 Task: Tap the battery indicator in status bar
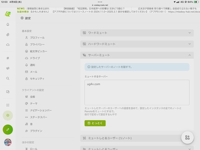pyautogui.click(x=196, y=2)
